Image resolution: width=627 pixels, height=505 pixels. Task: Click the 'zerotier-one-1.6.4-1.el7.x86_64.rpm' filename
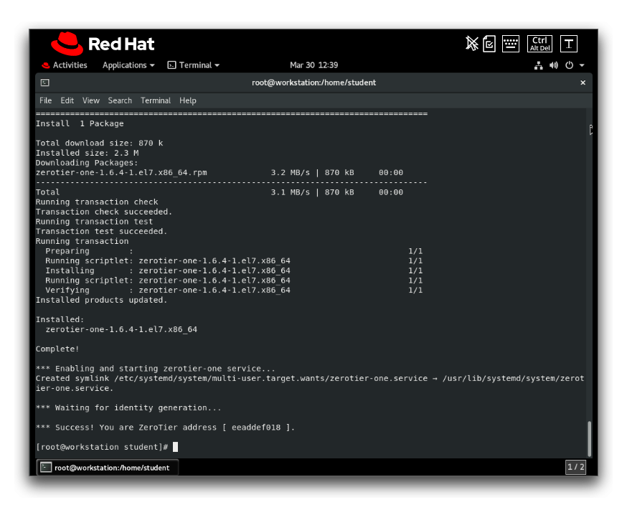121,173
